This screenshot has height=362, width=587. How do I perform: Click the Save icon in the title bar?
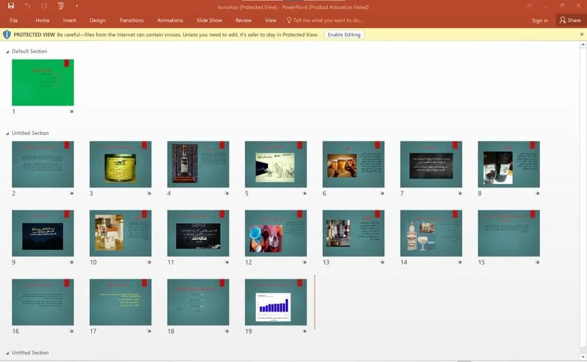11,6
